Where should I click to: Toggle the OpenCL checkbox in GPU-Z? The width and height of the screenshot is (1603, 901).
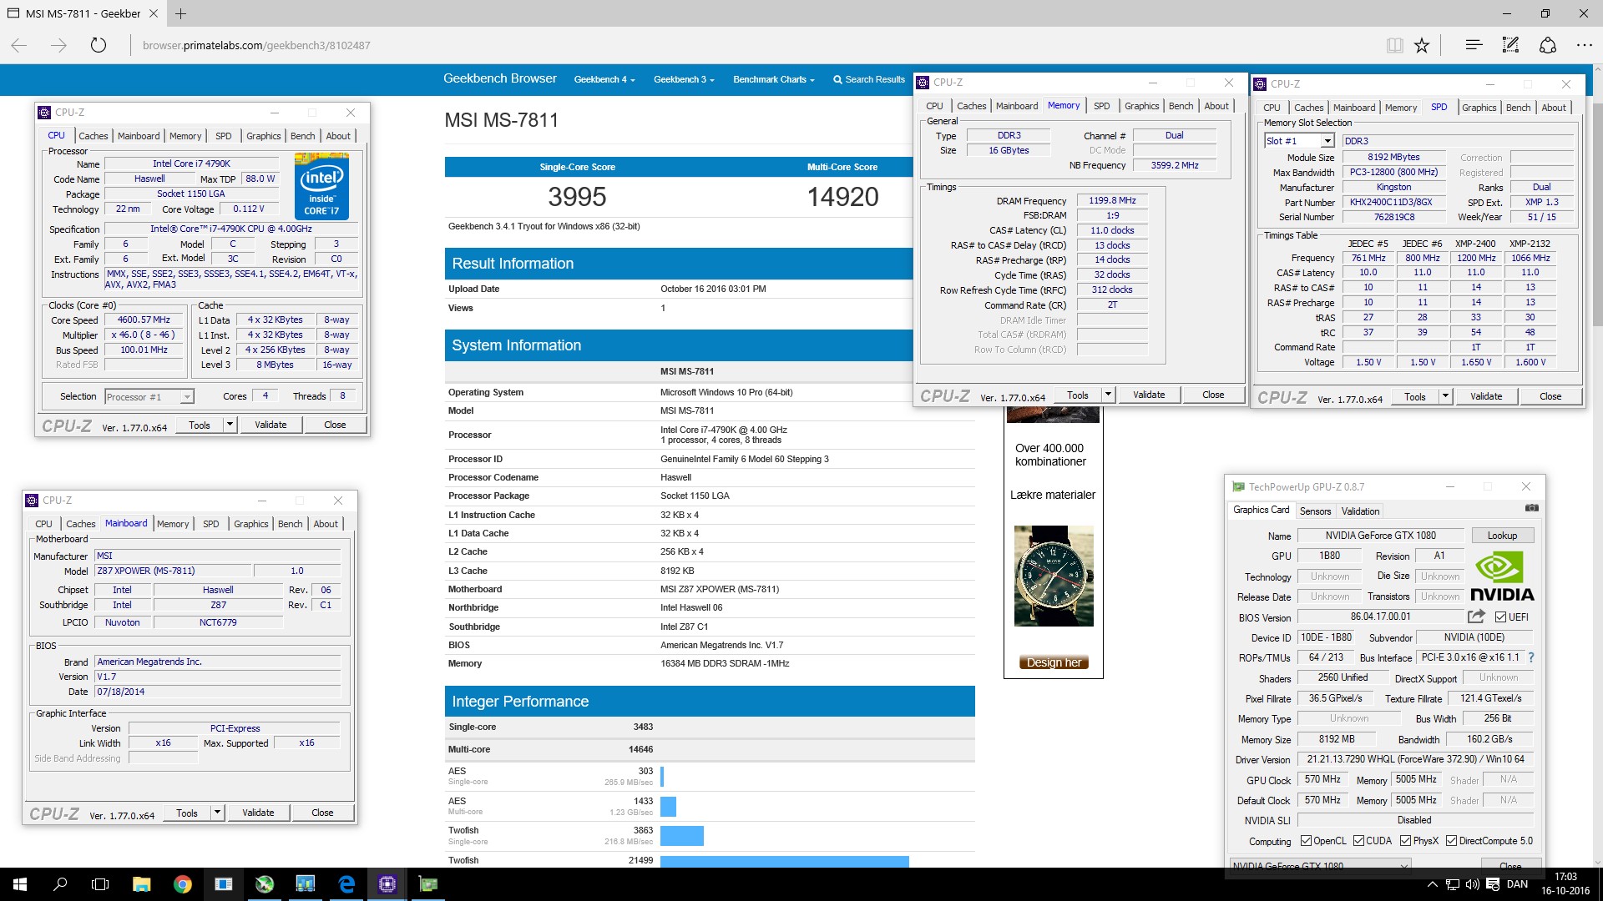(x=1306, y=841)
